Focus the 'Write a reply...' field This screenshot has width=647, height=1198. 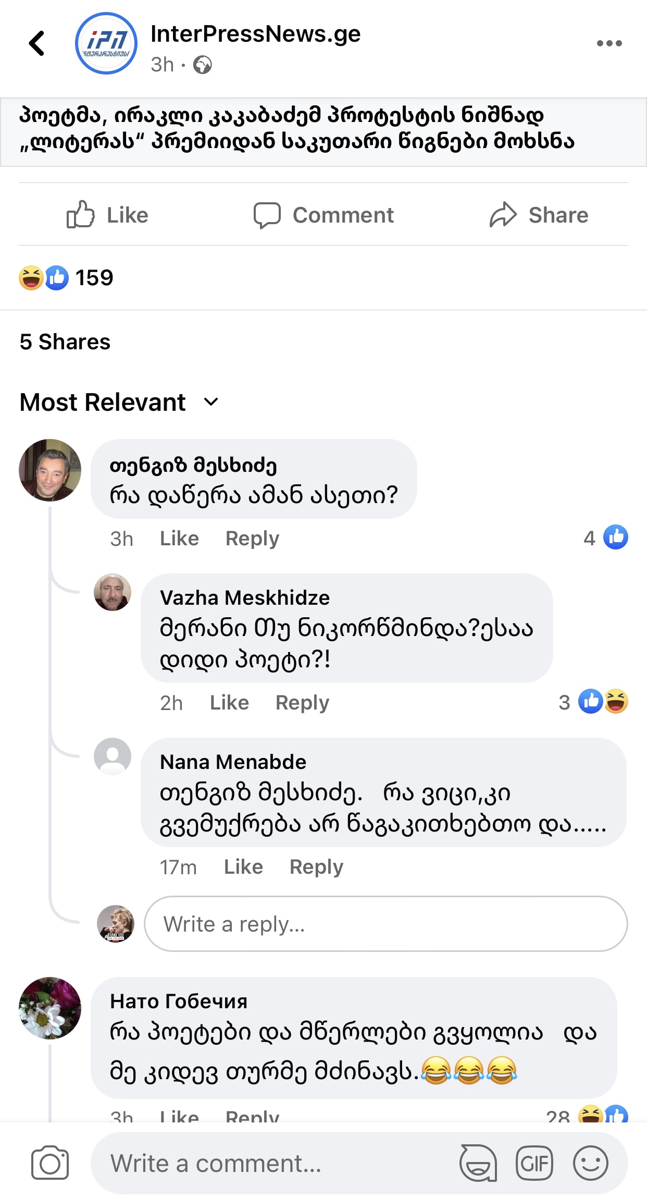[385, 924]
